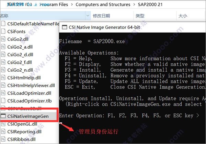Image resolution: width=206 pixels, height=144 pixels.
Task: Select the CsiGo2_f.dll file name
Action: (x=20, y=62)
